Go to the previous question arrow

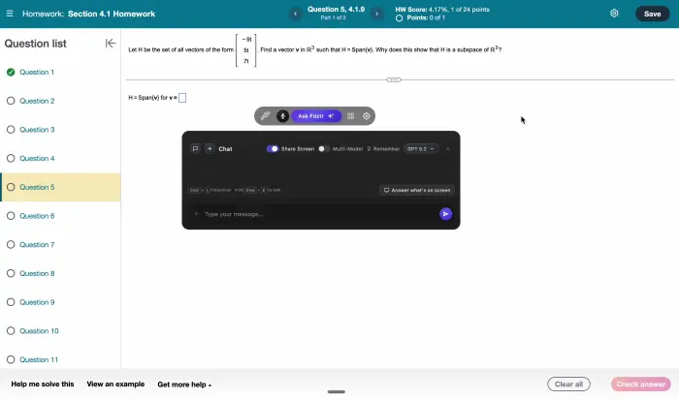(295, 14)
